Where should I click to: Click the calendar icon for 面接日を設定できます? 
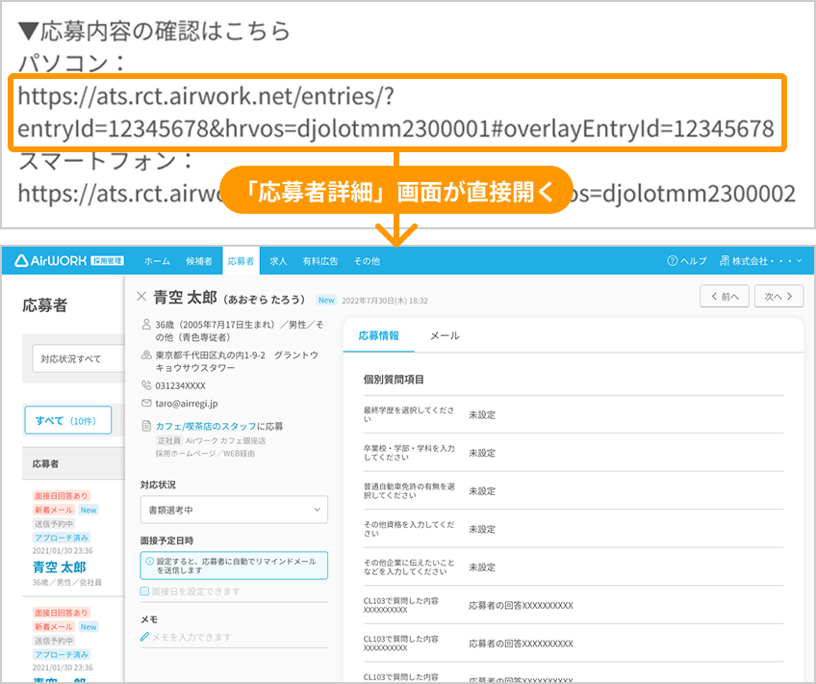pyautogui.click(x=144, y=592)
